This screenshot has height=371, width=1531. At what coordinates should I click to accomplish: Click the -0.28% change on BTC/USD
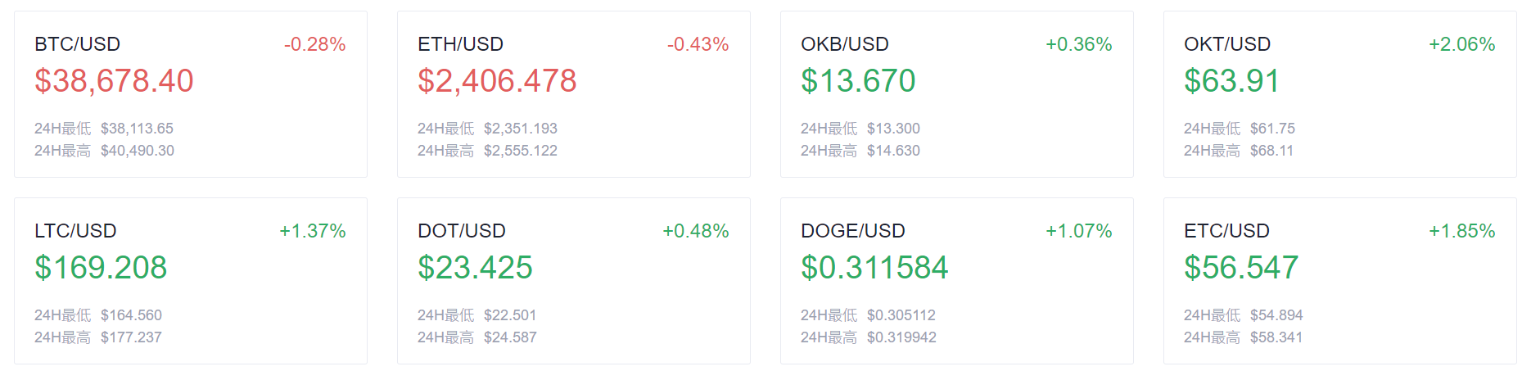click(x=314, y=44)
